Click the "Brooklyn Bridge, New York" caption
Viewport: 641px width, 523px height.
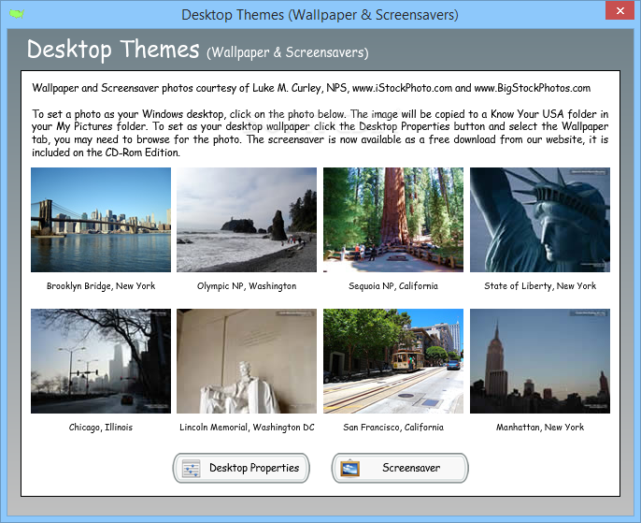tap(101, 286)
